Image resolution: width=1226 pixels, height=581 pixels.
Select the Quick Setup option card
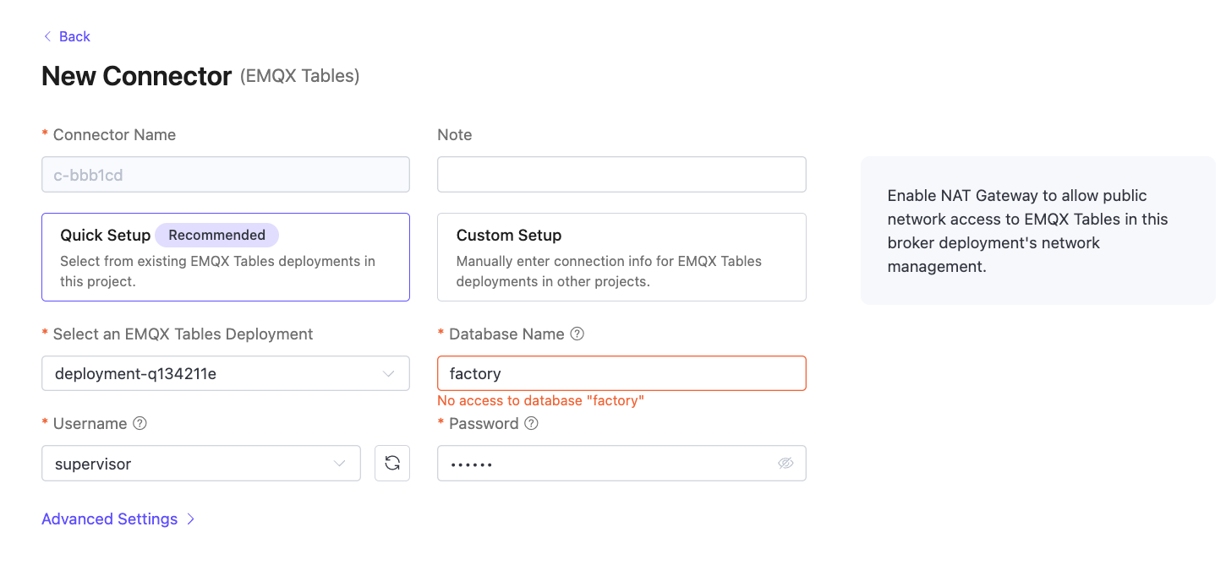(x=226, y=257)
